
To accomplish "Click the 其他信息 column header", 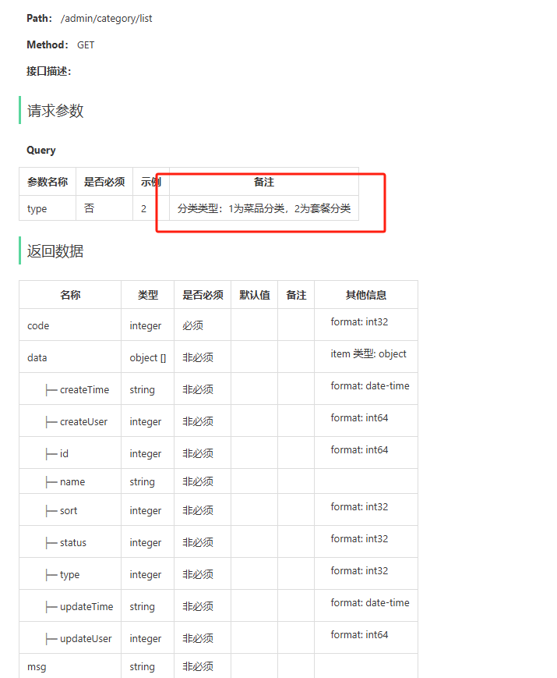I will pyautogui.click(x=366, y=295).
